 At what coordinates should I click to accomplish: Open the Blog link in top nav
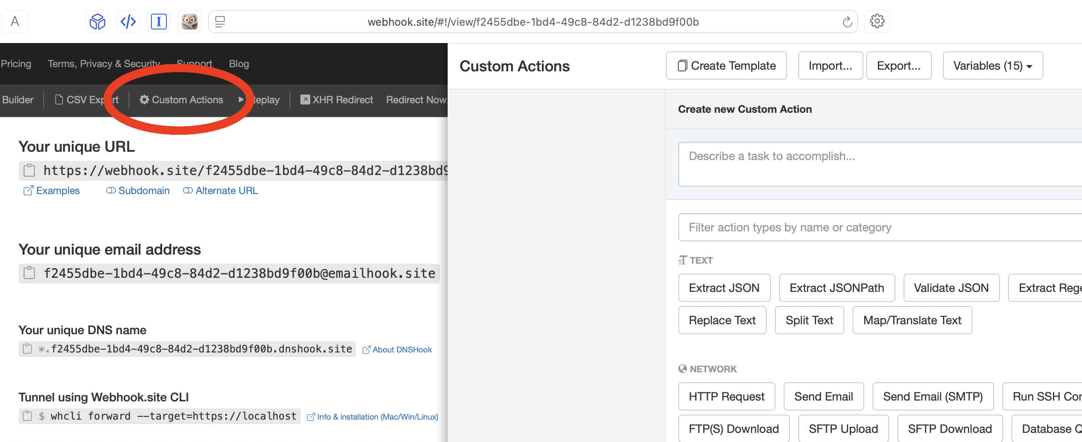coord(239,63)
